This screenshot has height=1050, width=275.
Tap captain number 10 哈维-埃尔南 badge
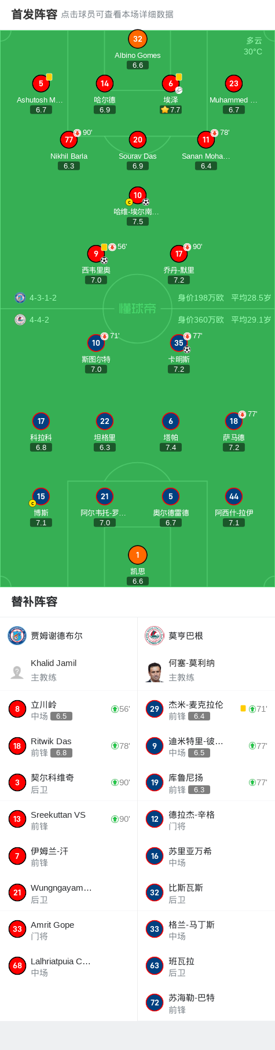137,196
